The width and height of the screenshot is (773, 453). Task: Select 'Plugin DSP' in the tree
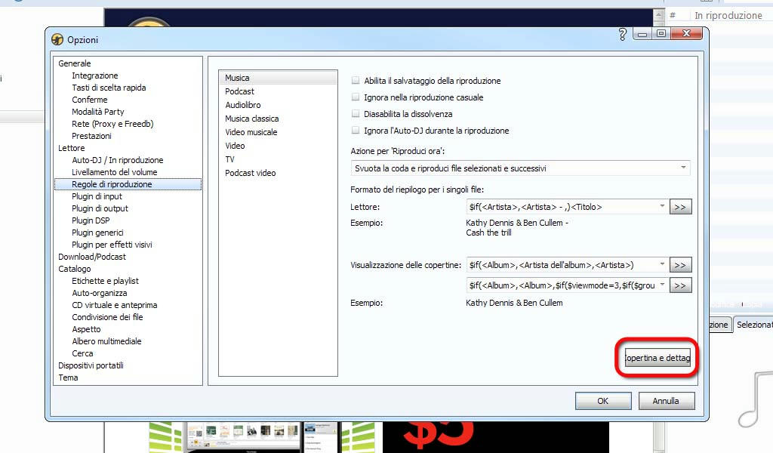pos(91,220)
